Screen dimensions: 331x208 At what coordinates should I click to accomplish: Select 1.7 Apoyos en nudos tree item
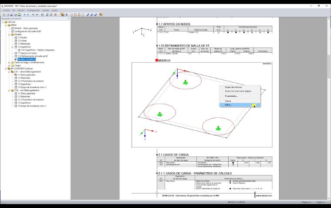pos(27,53)
